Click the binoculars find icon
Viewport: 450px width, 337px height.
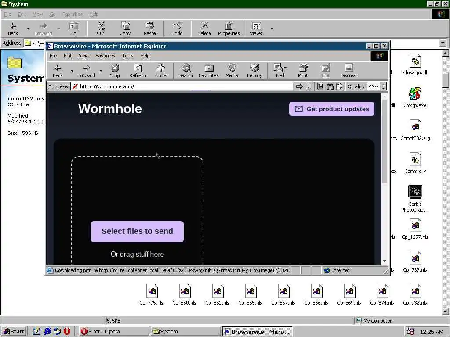[330, 86]
